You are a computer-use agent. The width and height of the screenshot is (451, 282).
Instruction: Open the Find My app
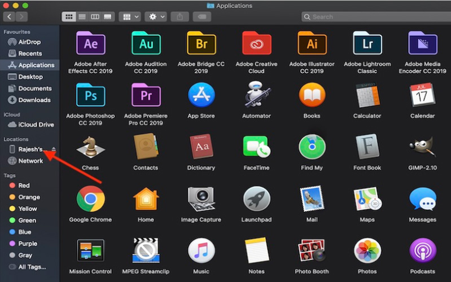[x=312, y=147]
